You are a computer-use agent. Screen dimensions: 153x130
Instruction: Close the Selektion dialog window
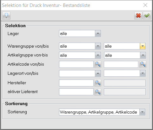(145, 5)
